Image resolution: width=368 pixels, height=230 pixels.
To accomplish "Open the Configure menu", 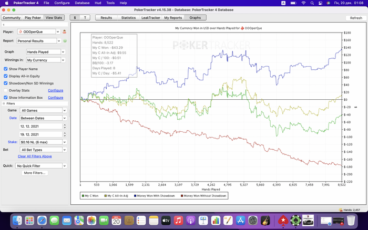I will (x=62, y=3).
